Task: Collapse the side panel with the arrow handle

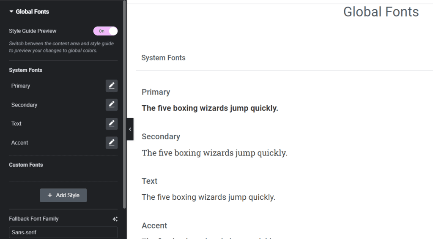Action: [130, 129]
